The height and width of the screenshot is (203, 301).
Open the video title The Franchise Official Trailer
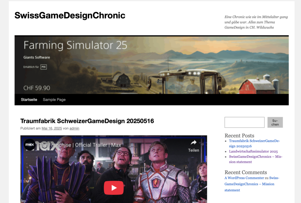(x=80, y=145)
